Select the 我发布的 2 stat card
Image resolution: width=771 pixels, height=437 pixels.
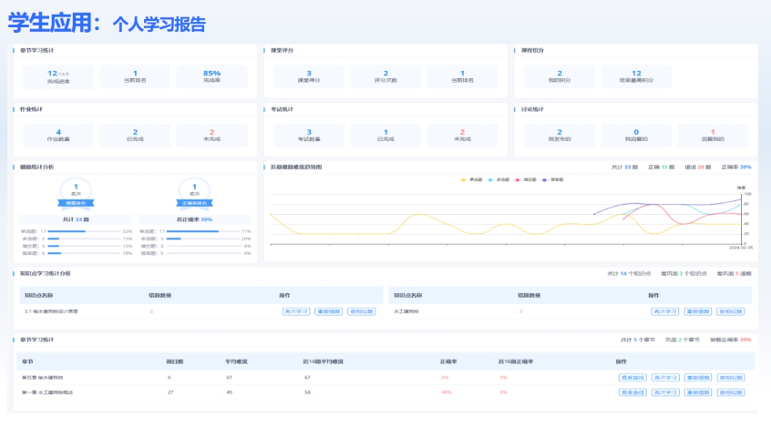tap(560, 136)
